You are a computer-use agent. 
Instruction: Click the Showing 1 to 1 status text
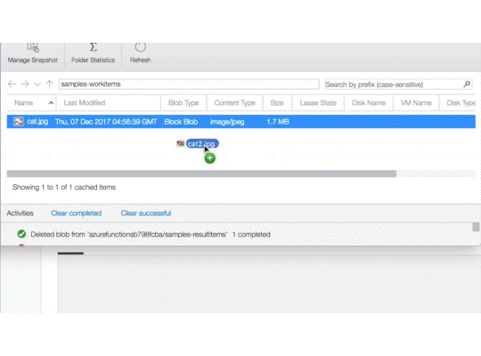click(x=64, y=188)
